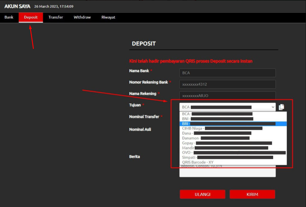
Task: Pick CIMB Niaga from the list
Action: tap(193, 128)
